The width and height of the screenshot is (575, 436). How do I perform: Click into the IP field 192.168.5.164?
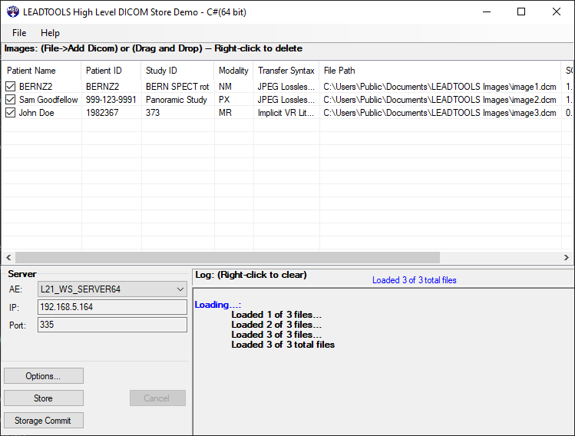tap(112, 307)
